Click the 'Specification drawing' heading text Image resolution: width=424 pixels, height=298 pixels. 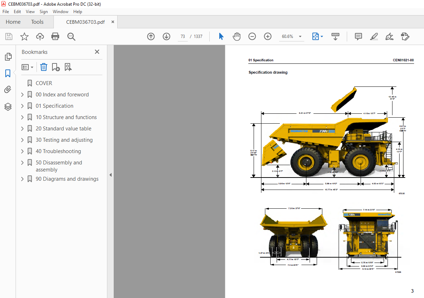[268, 73]
